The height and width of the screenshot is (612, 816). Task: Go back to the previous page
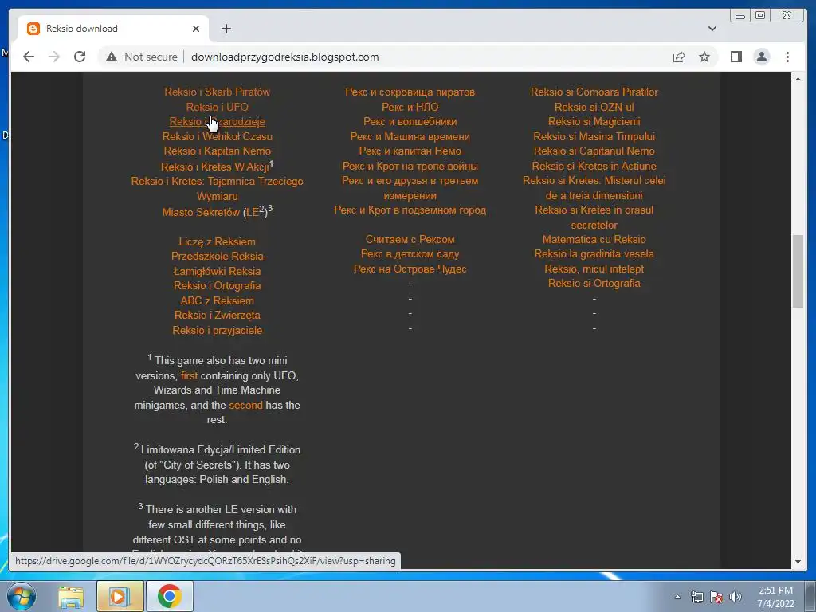[29, 57]
